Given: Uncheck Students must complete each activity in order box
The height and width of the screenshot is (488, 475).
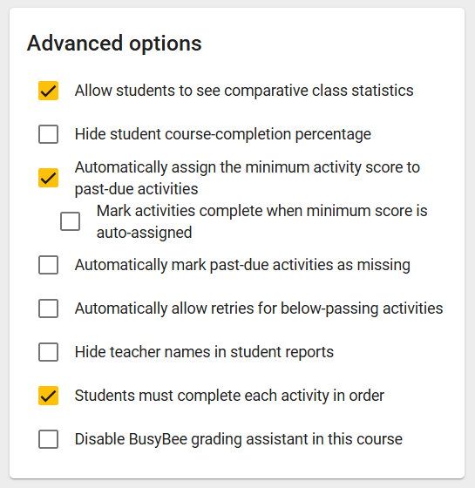Looking at the screenshot, I should tap(48, 396).
